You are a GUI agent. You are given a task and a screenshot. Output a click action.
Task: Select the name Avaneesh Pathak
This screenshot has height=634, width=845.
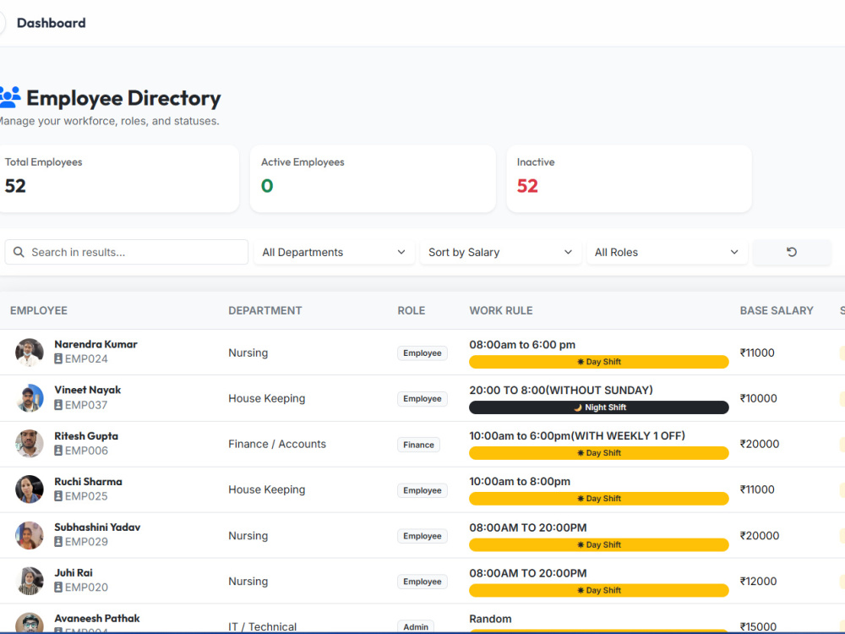coord(97,619)
